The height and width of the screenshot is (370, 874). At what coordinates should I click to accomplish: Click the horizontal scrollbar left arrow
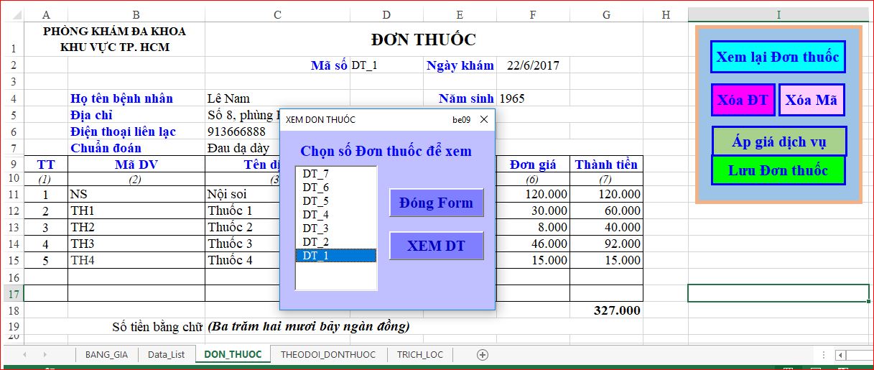point(840,355)
